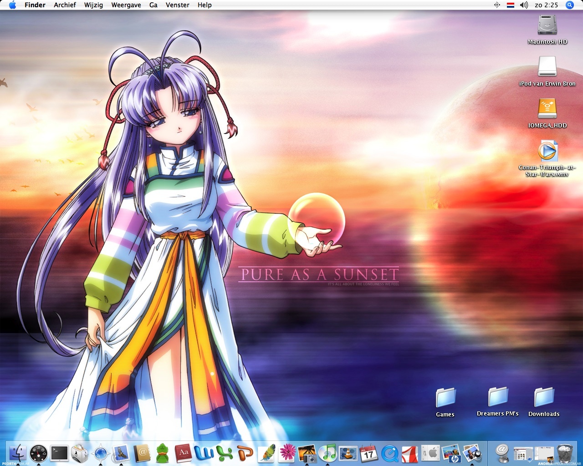This screenshot has width=583, height=466.
Task: Open the Help menu
Action: click(x=205, y=5)
